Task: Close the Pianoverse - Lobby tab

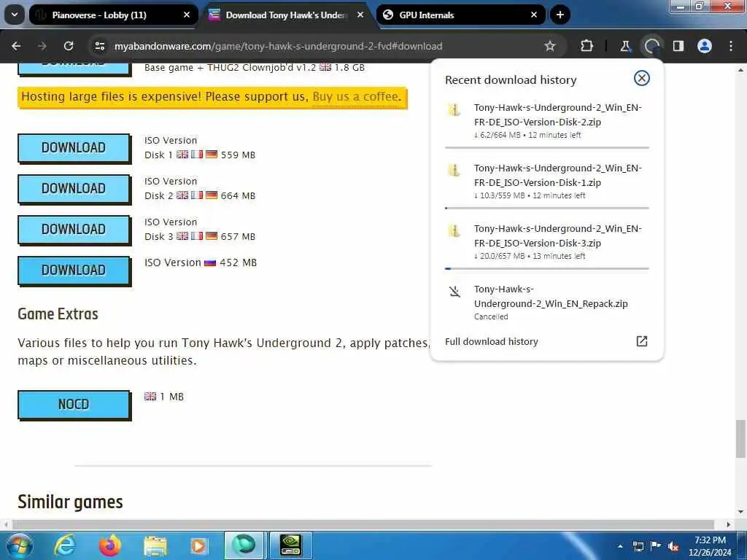Action: [x=187, y=15]
